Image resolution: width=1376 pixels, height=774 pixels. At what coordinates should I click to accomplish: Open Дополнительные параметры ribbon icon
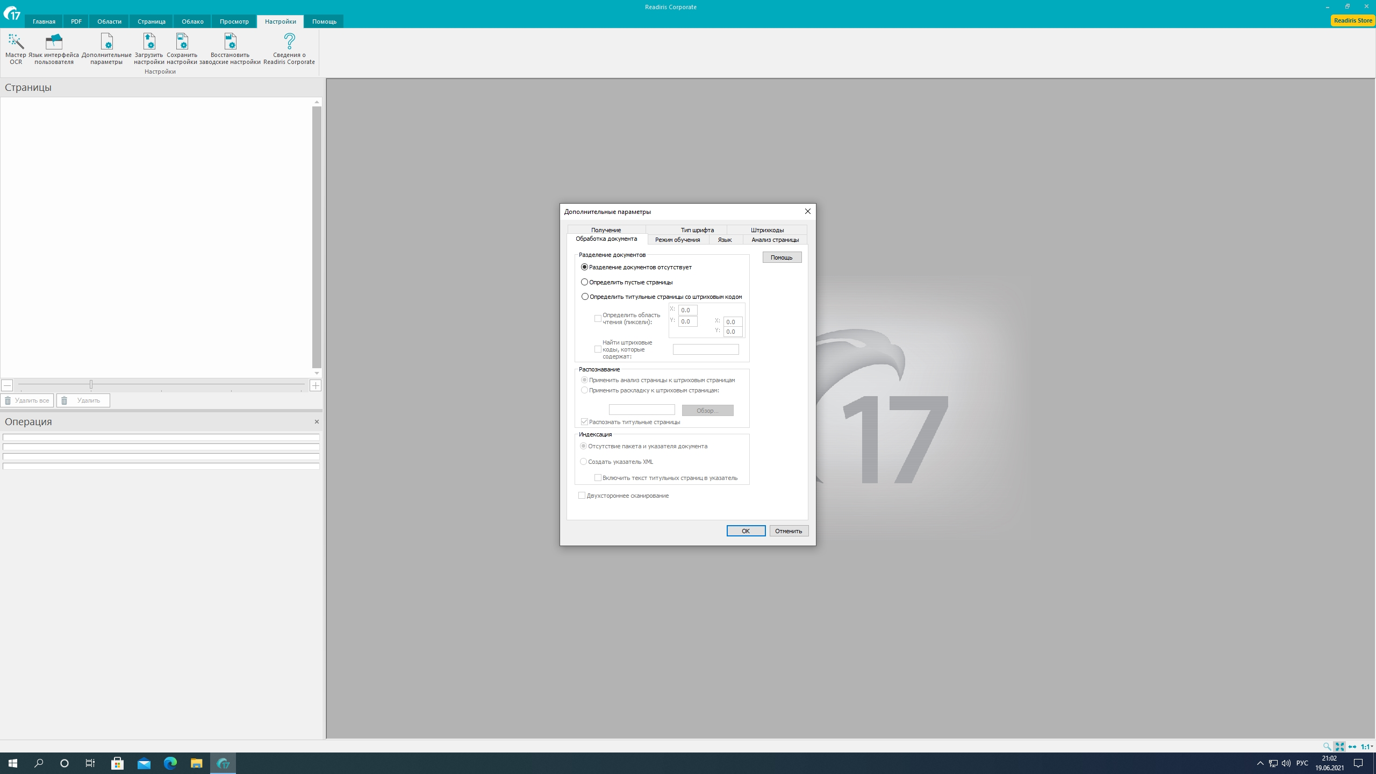106,42
